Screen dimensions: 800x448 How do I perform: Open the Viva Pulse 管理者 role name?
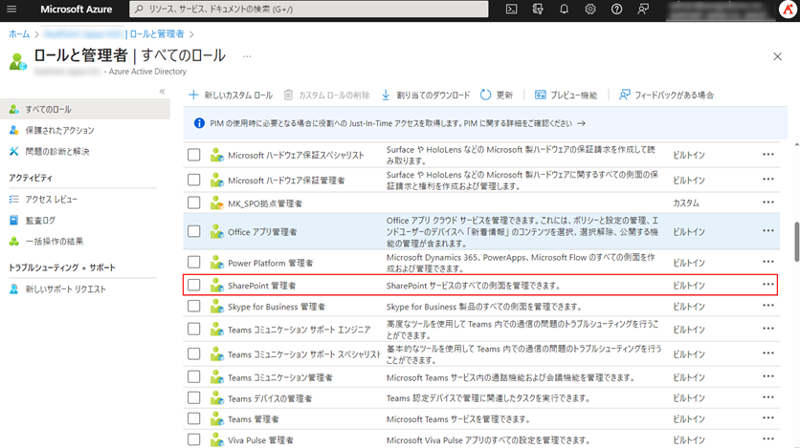[x=260, y=440]
